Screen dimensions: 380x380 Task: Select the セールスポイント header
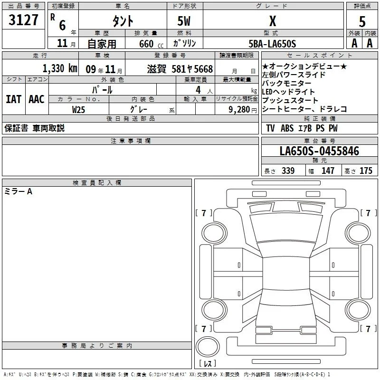tap(319, 55)
